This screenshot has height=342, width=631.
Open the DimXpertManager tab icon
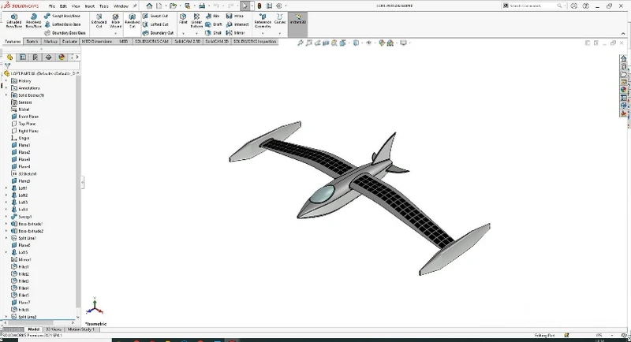[48, 57]
